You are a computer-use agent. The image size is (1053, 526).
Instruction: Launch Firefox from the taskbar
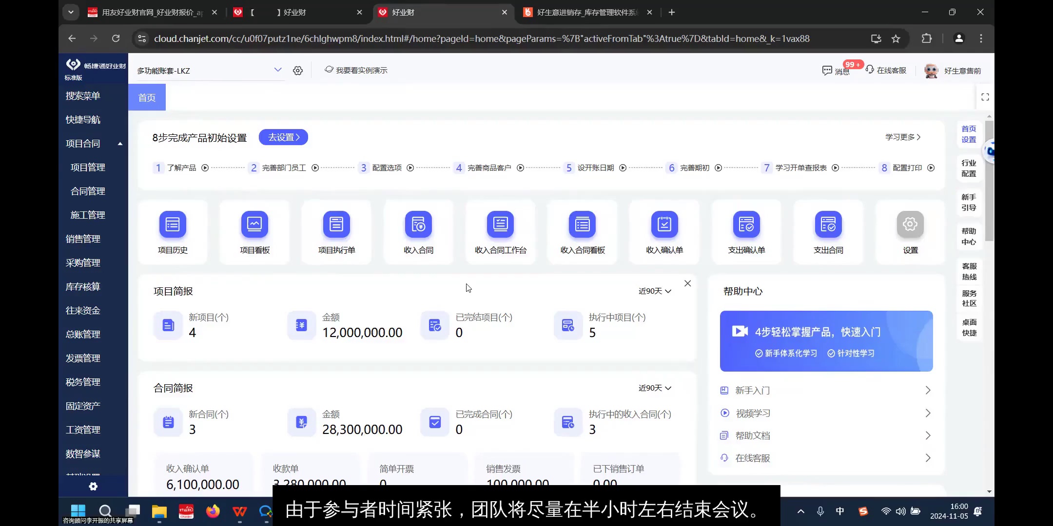click(212, 511)
